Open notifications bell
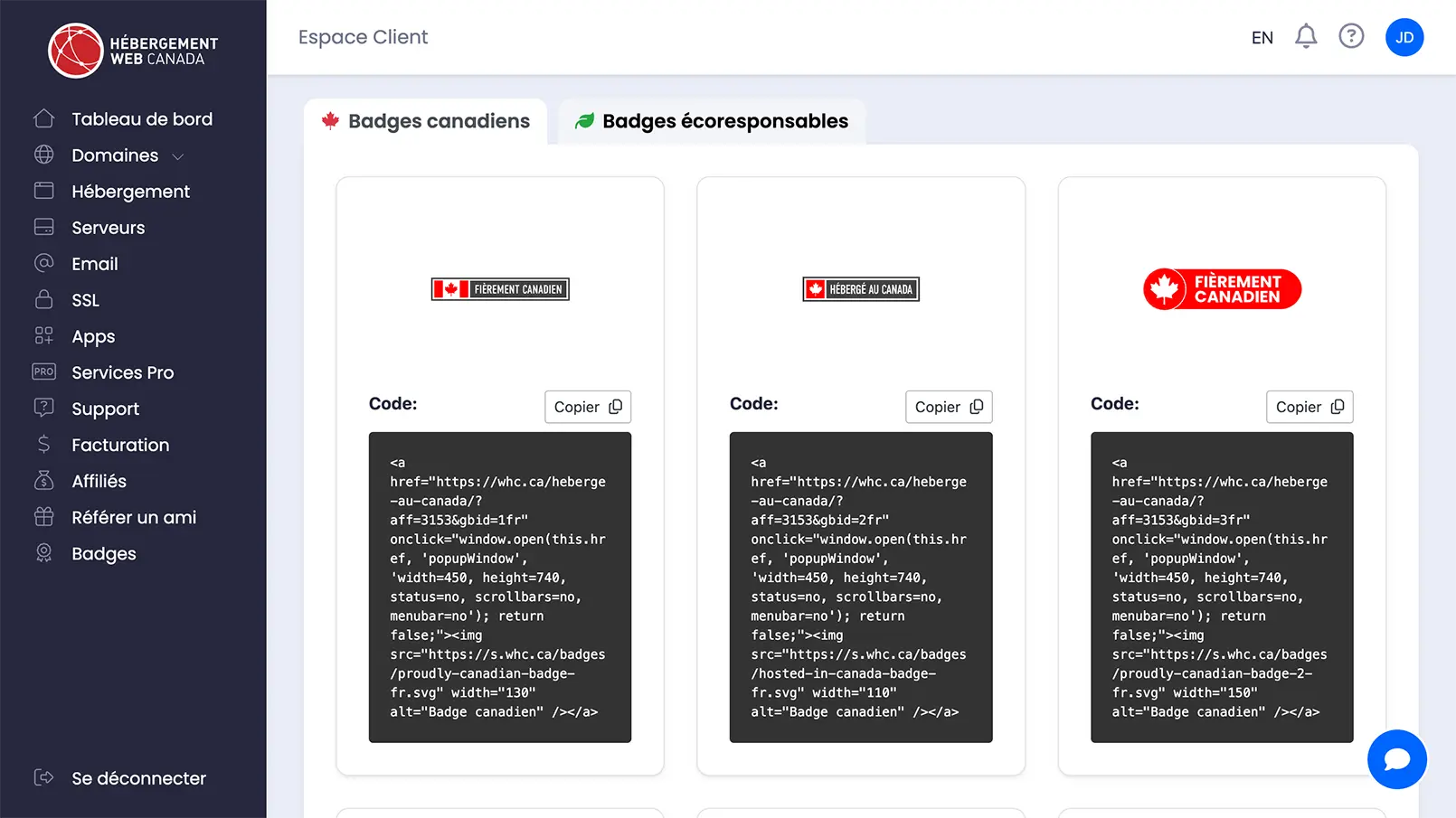The width and height of the screenshot is (1456, 818). coord(1306,37)
